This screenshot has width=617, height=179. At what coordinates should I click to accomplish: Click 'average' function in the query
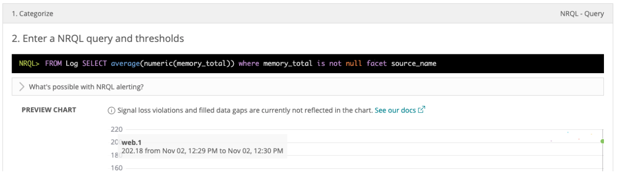[125, 64]
